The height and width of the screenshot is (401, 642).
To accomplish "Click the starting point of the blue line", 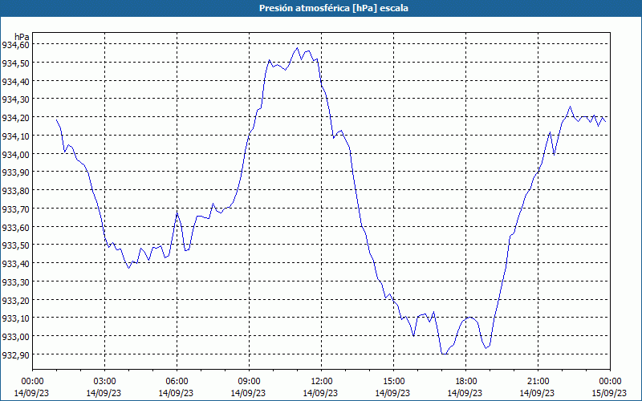I will tap(56, 119).
